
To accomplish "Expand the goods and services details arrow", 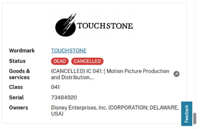I will (x=176, y=74).
